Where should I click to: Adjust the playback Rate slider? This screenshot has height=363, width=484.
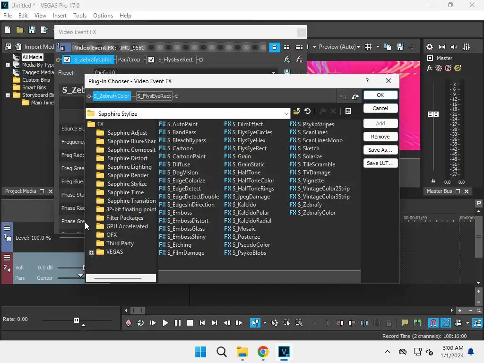point(76,320)
